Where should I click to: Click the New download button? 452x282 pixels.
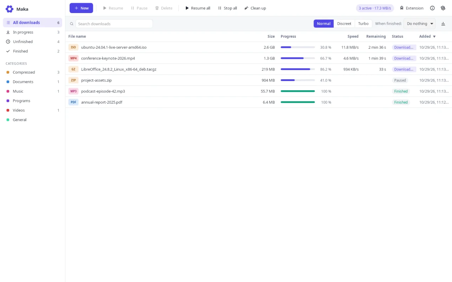pos(81,8)
